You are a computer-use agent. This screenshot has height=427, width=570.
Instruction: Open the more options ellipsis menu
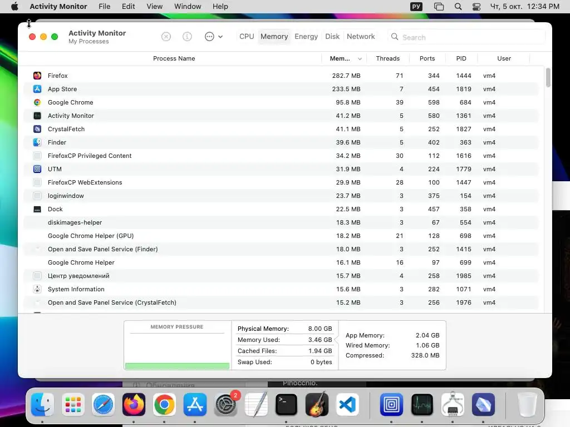pyautogui.click(x=213, y=37)
